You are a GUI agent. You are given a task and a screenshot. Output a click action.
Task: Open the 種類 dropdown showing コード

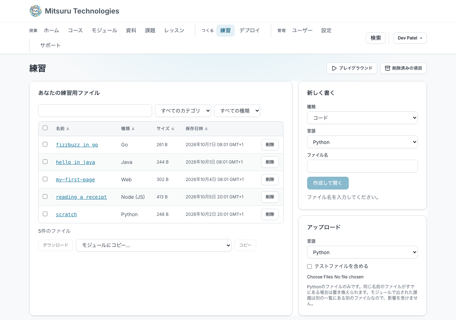tap(362, 118)
